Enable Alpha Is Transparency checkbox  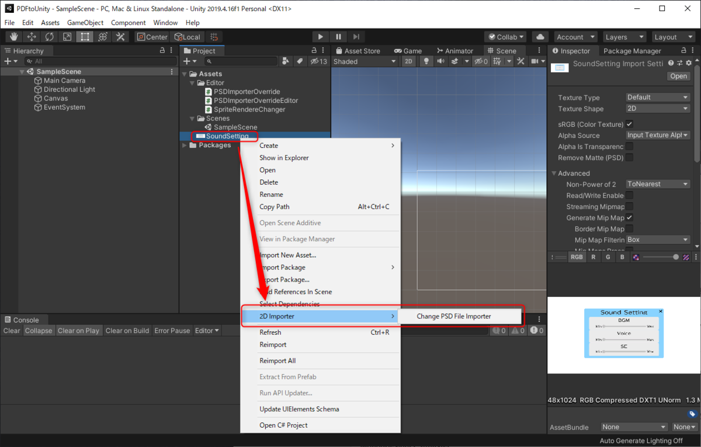[629, 147]
